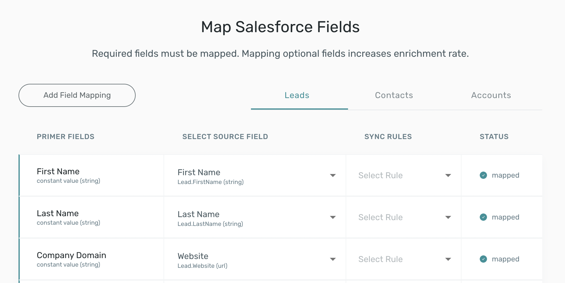The image size is (565, 283).
Task: Click the Lead.Website (url) text
Action: click(202, 266)
